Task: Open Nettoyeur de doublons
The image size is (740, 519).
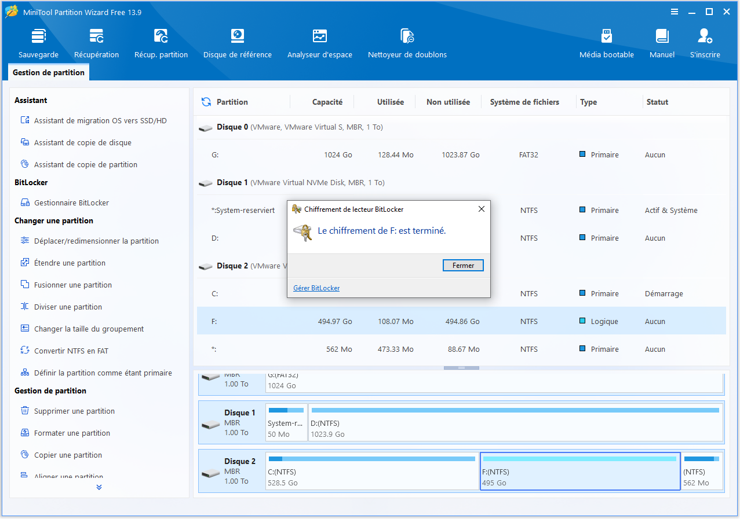Action: (x=407, y=43)
